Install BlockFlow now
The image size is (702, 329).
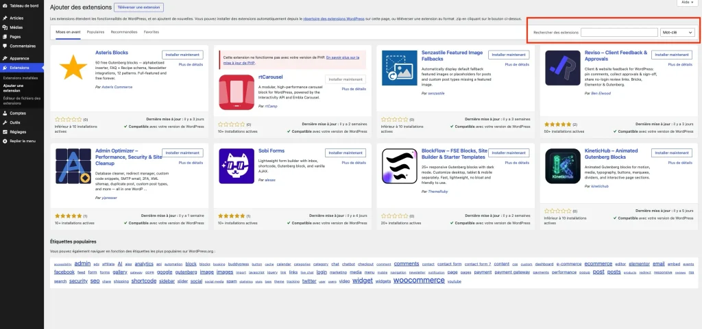509,153
